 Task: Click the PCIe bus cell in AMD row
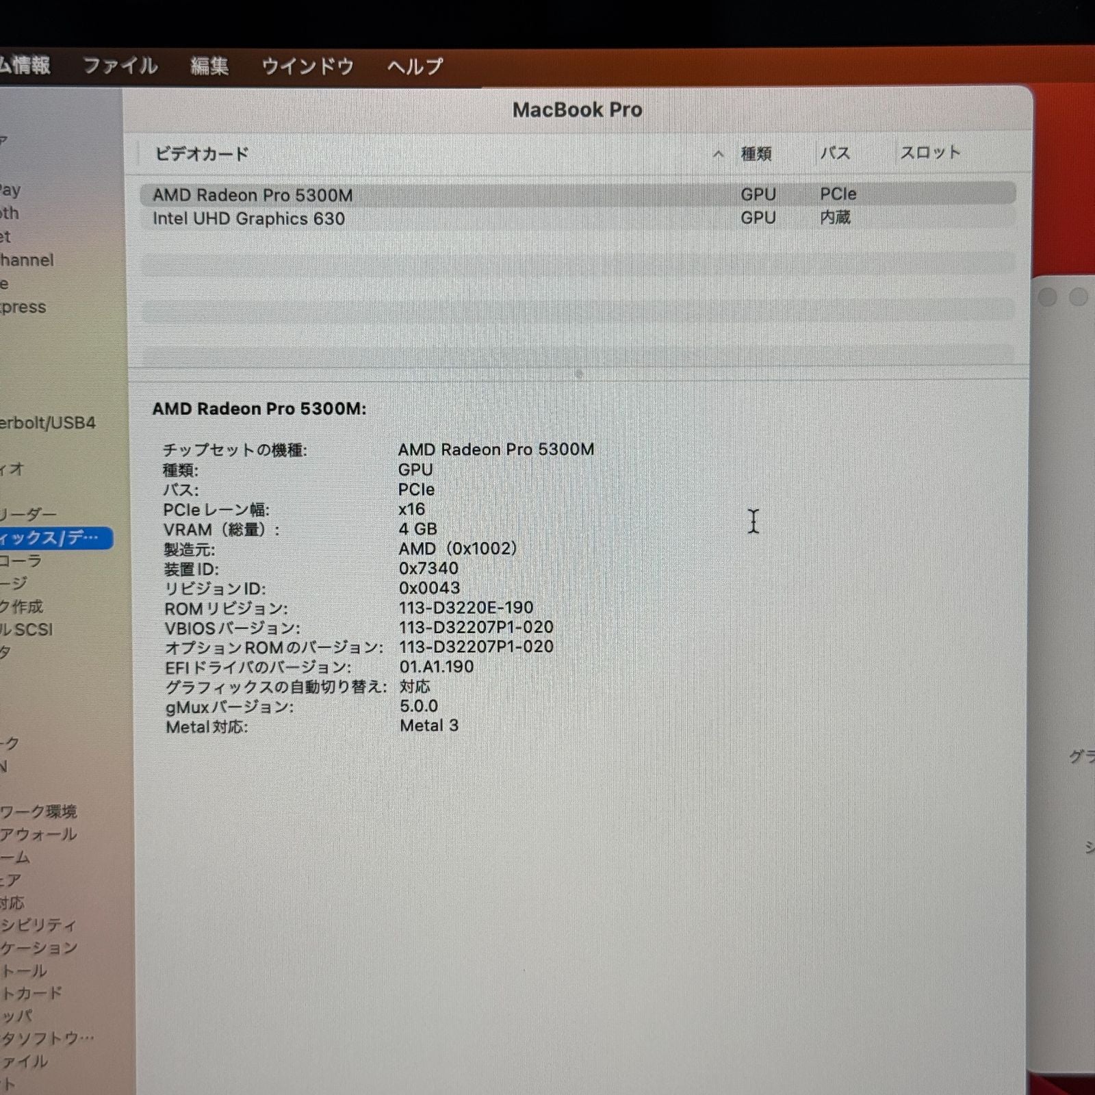pos(838,194)
